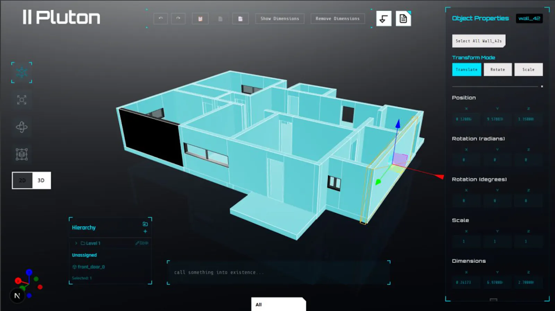Select Level 1 folder in Hierarchy
Screen dimensions: 555x311
point(91,243)
